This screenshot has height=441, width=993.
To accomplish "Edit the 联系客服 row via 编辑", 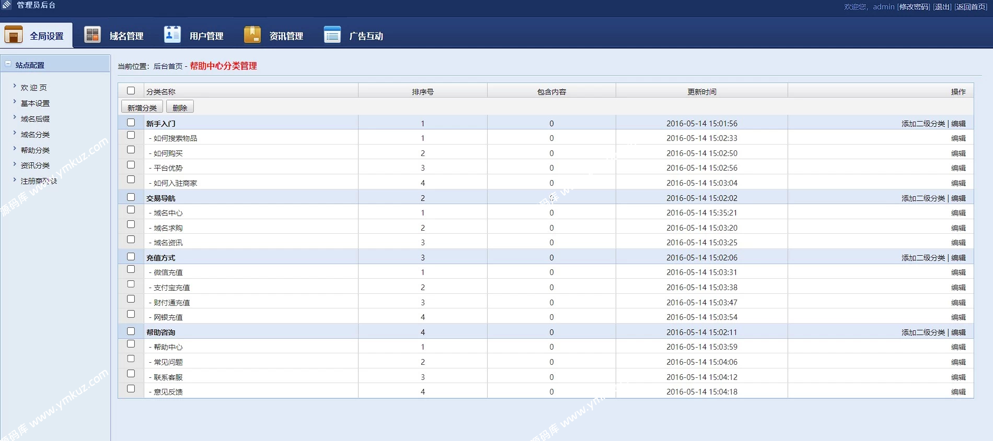I will click(x=958, y=377).
